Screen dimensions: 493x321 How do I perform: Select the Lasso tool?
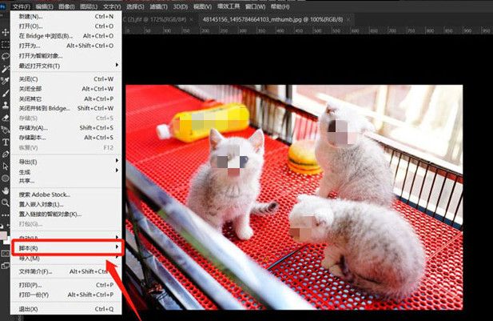pyautogui.click(x=6, y=57)
